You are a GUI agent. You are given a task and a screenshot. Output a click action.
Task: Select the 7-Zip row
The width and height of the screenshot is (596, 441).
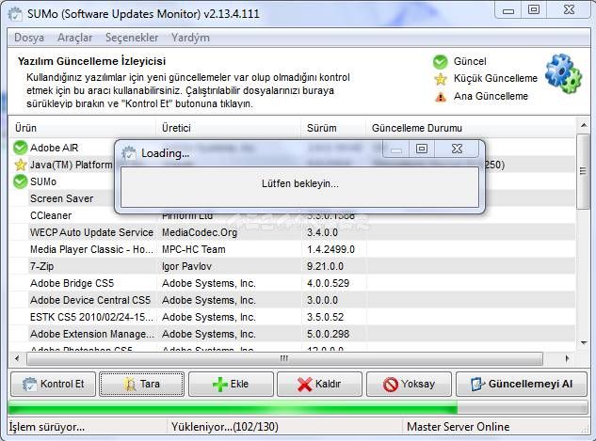coord(292,266)
